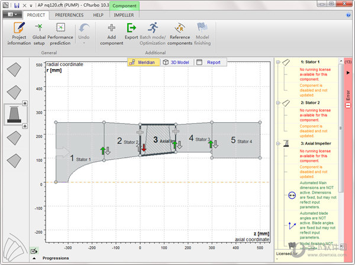Viewport: 355px width, 265px height.
Task: Click the CFturbo app icon in title bar
Action: pos(6,5)
